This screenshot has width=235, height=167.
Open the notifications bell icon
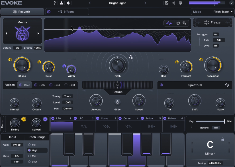(68, 3)
